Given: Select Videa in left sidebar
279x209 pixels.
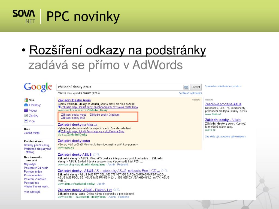Looking at the screenshot, I should 33,110.
